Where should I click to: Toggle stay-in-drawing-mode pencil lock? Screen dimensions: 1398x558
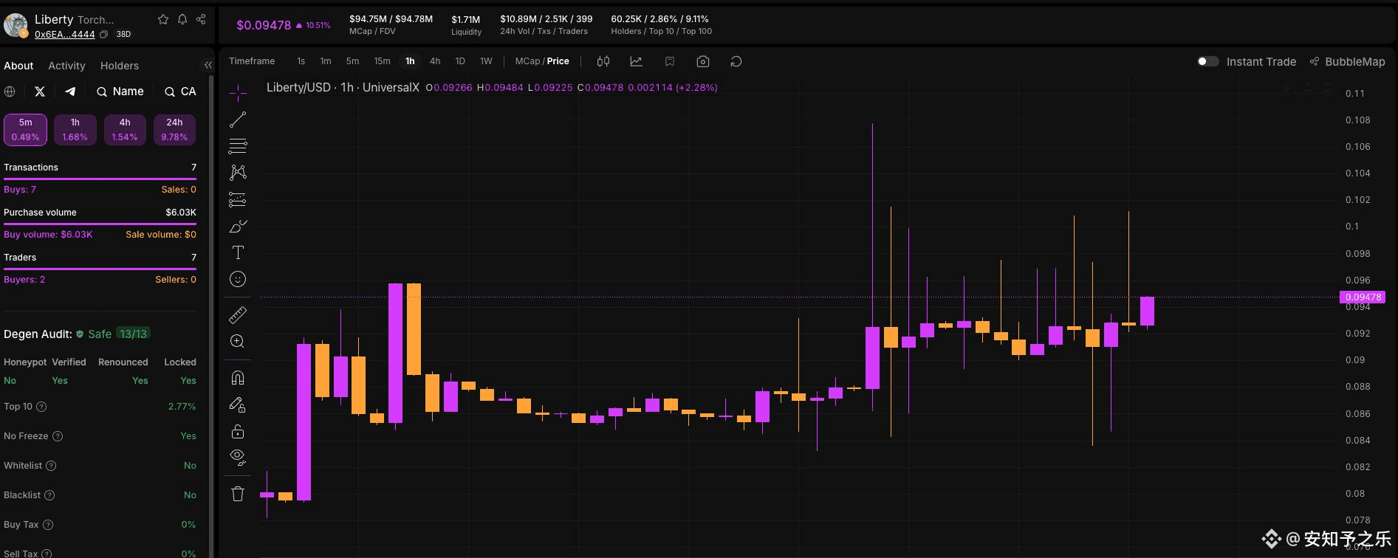[238, 404]
